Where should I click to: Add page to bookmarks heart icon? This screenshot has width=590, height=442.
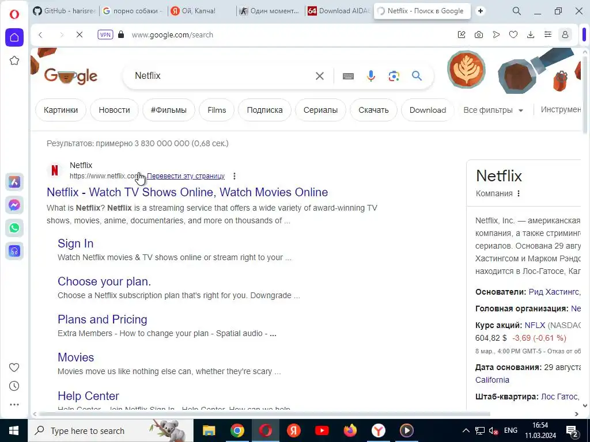[x=513, y=35]
